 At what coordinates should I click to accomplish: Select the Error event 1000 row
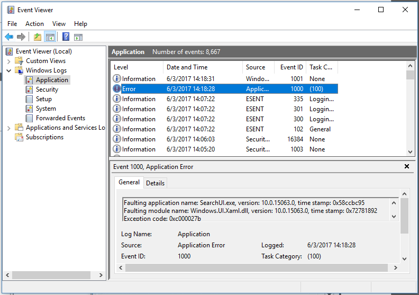pos(224,89)
